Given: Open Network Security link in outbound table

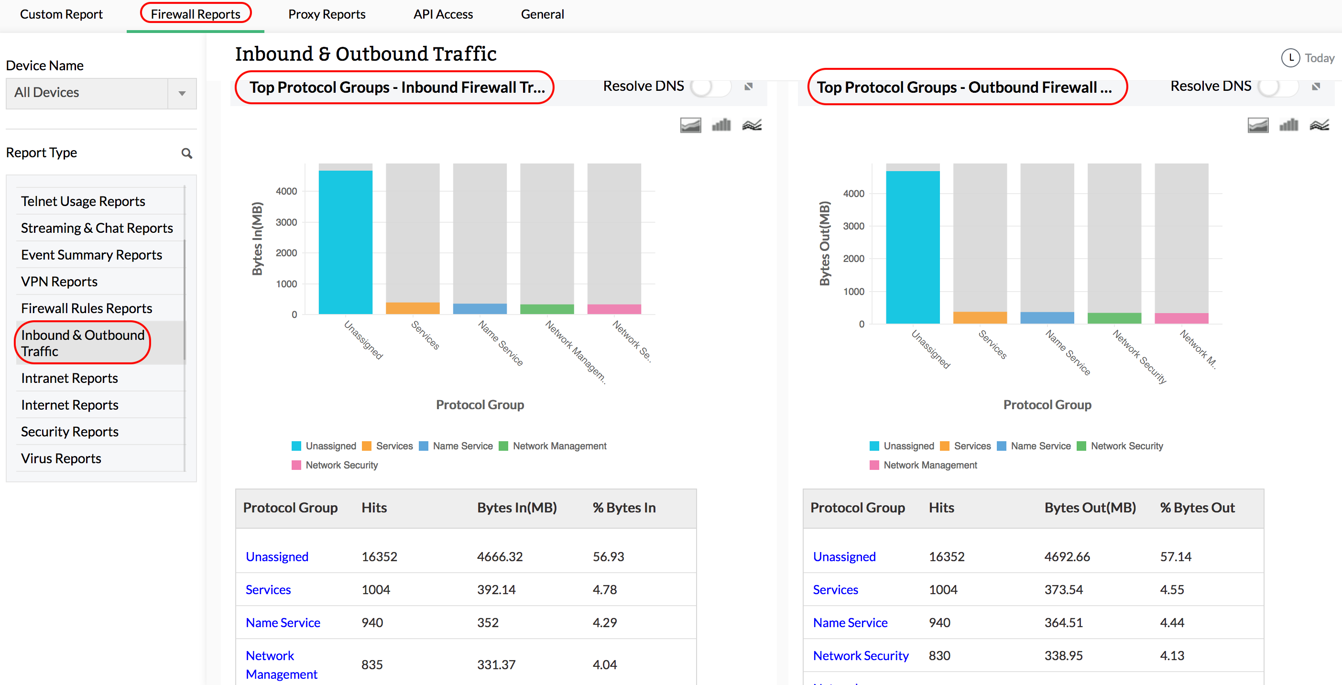Looking at the screenshot, I should click(x=861, y=655).
